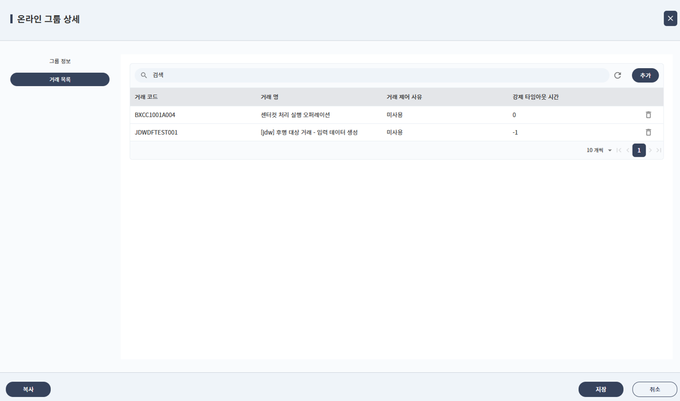Open the 10 개씩 page size dropdown
This screenshot has height=401, width=680.
(599, 150)
